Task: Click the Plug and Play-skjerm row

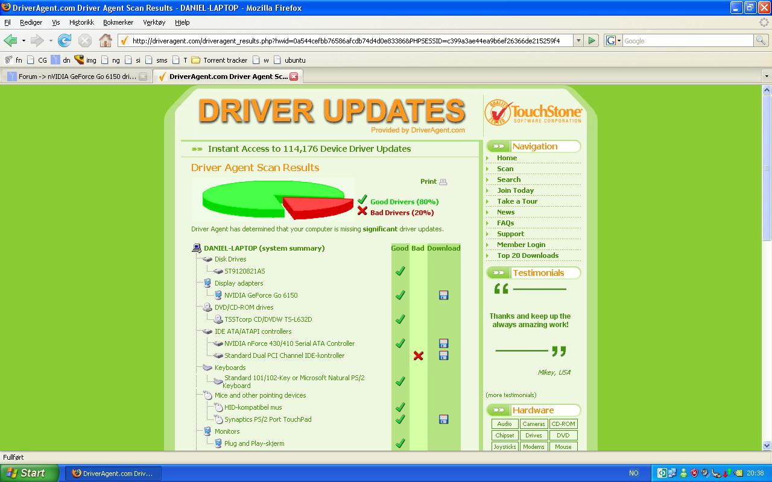Action: (x=254, y=443)
